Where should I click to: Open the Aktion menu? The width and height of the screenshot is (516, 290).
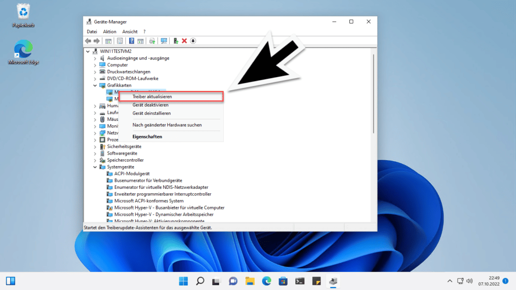point(109,32)
